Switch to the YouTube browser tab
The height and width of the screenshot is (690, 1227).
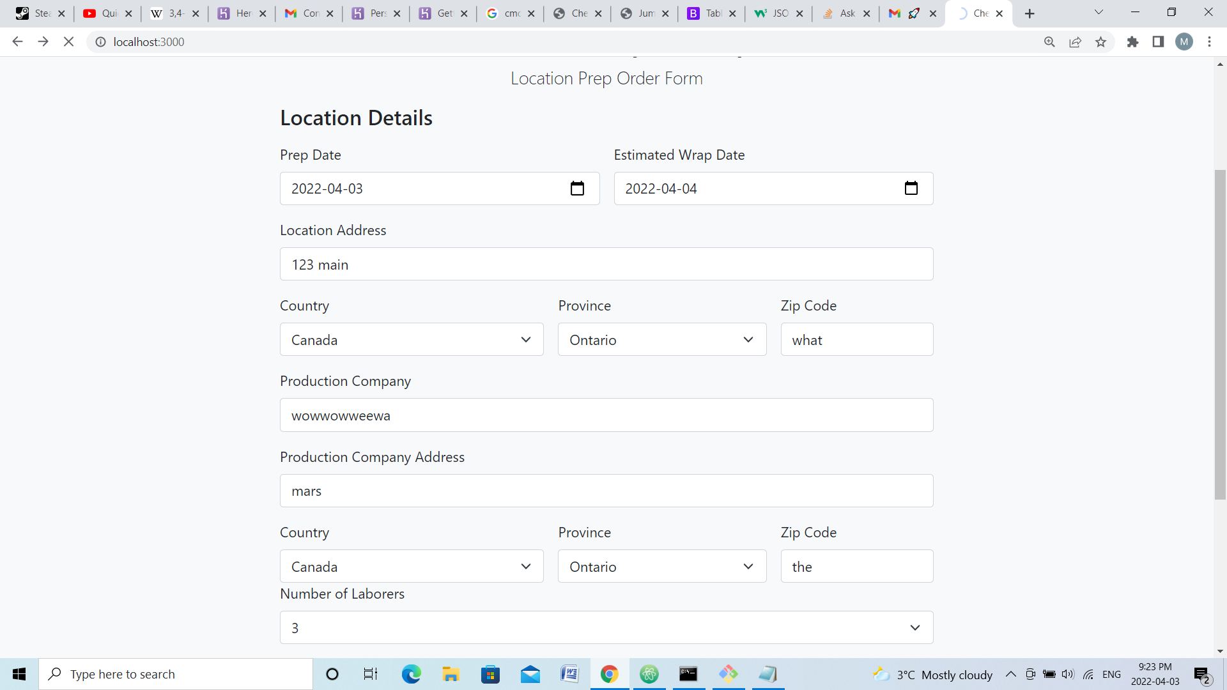(107, 13)
